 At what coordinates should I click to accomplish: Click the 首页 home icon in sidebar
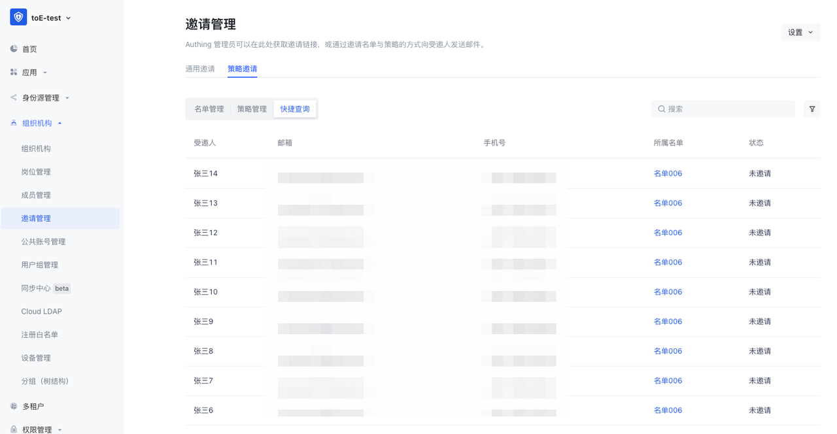point(14,49)
